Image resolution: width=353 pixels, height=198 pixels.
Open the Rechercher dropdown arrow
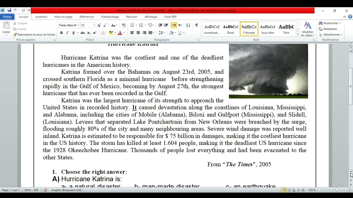pyautogui.click(x=340, y=23)
